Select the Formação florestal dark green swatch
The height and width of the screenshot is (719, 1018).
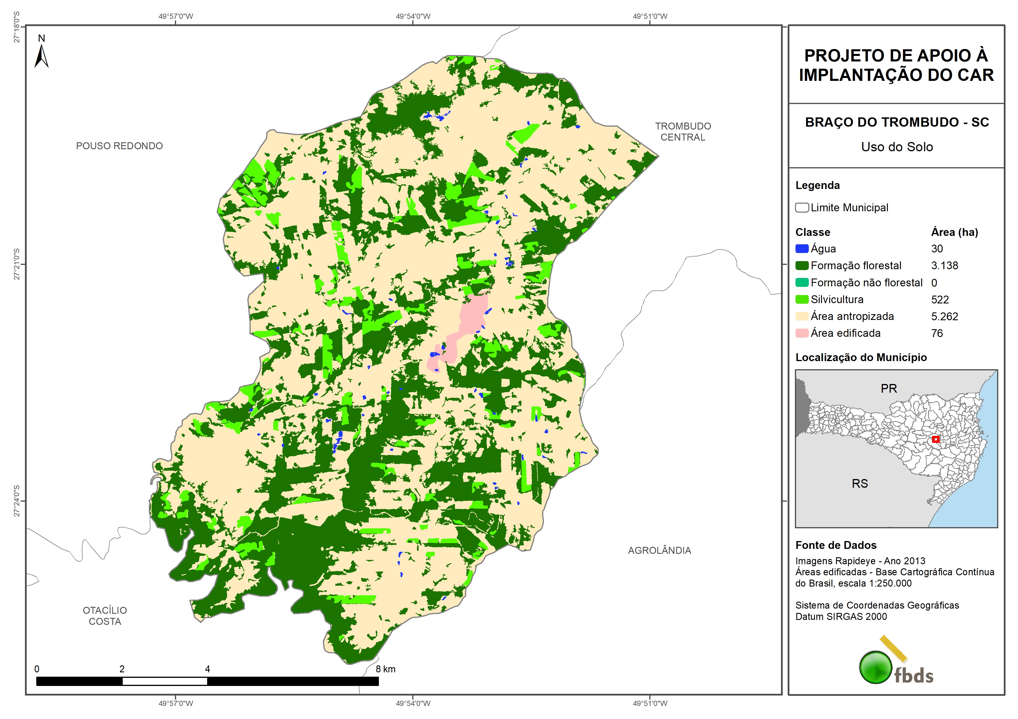[x=802, y=266]
